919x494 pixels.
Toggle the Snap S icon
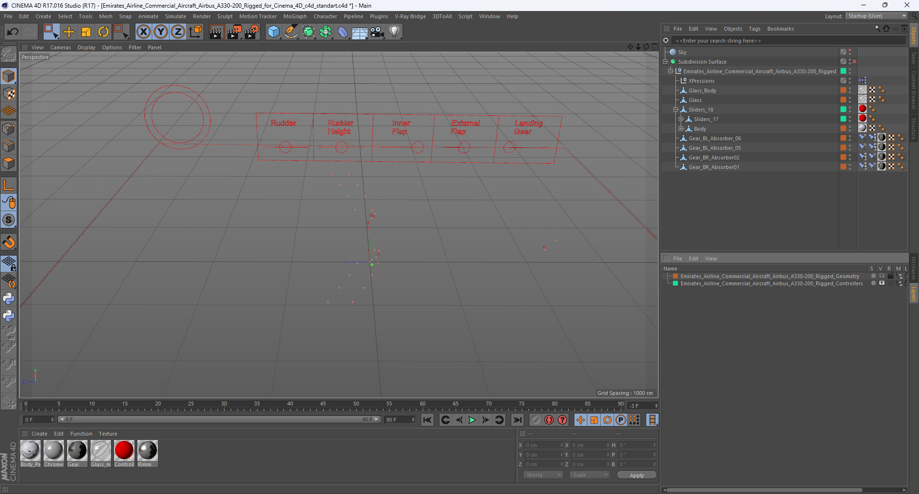point(9,220)
